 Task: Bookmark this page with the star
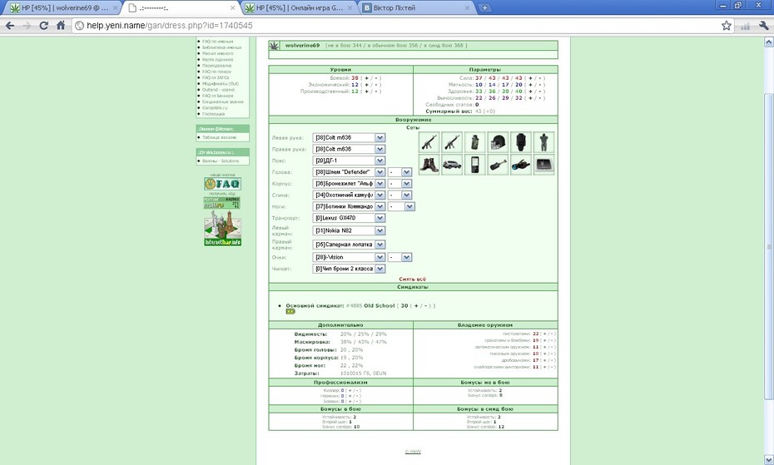pyautogui.click(x=726, y=26)
